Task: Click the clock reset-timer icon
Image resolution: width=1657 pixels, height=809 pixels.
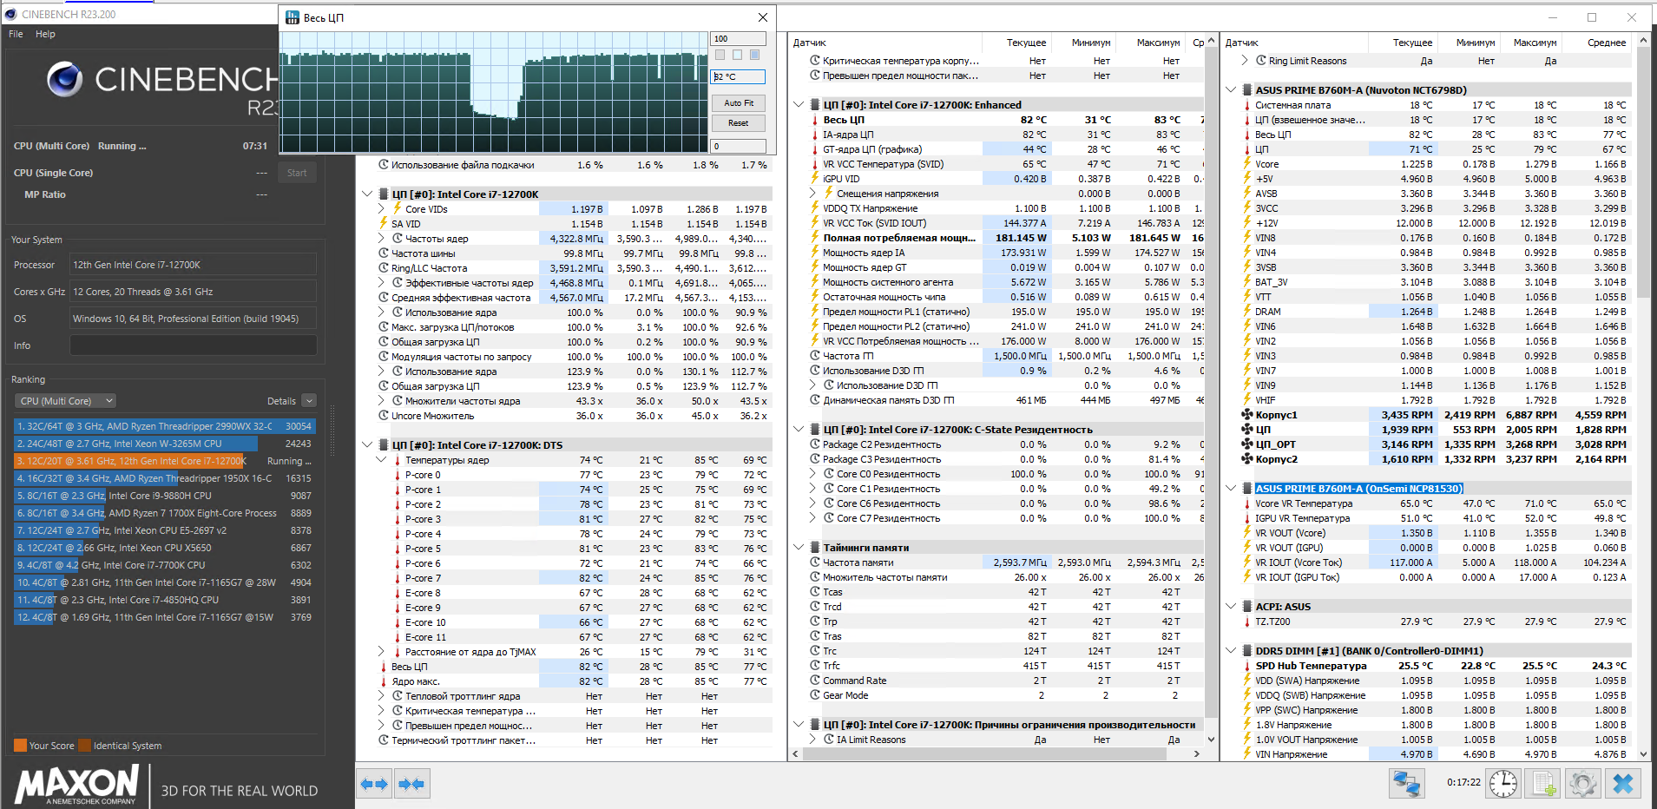Action: tap(1503, 784)
